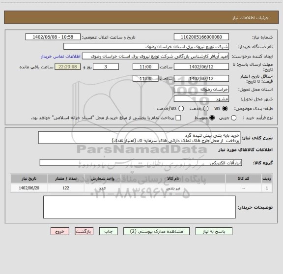Click the 11:00 time field beside 1402/07/12
Image resolution: width=283 pixels, height=274 pixels.
click(145, 78)
